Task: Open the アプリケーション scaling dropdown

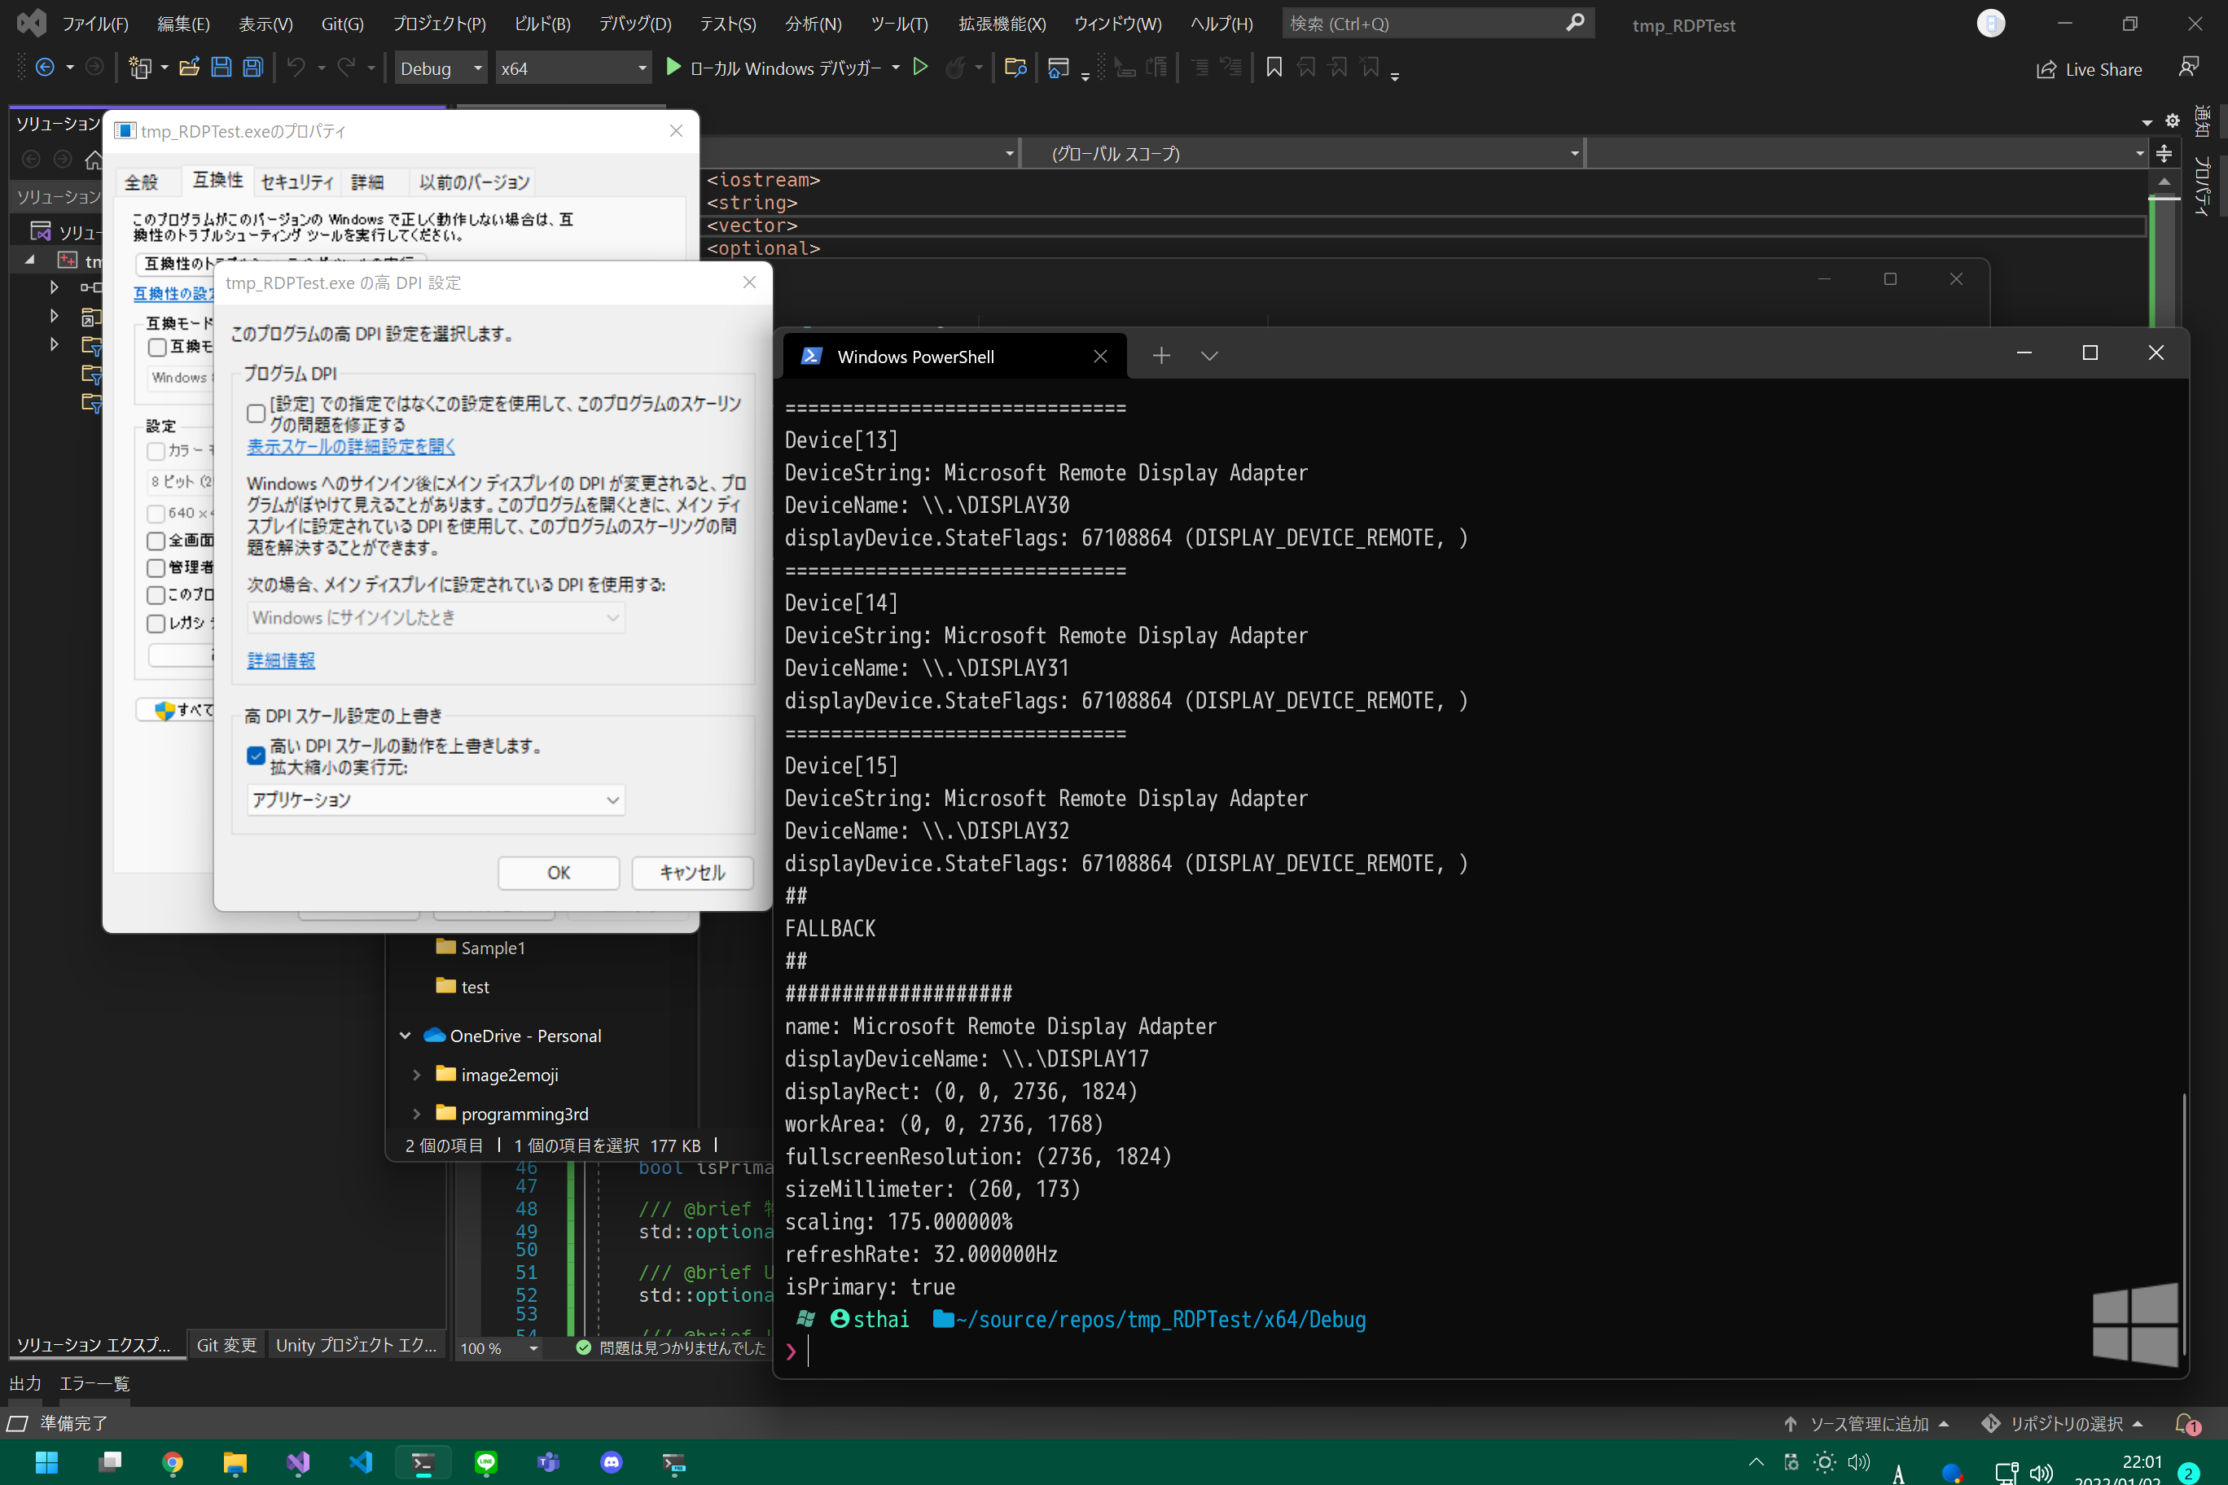Action: pos(435,800)
